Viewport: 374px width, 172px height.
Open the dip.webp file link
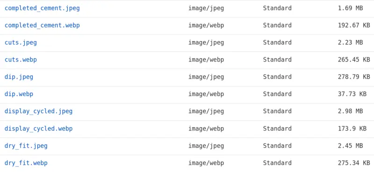[19, 94]
